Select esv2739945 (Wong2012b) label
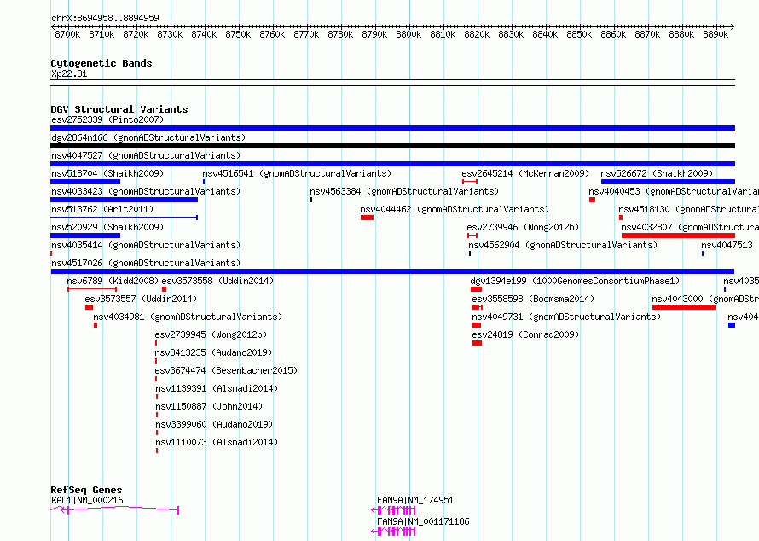 click(x=211, y=334)
